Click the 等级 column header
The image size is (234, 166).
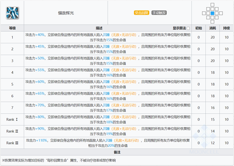(12, 28)
